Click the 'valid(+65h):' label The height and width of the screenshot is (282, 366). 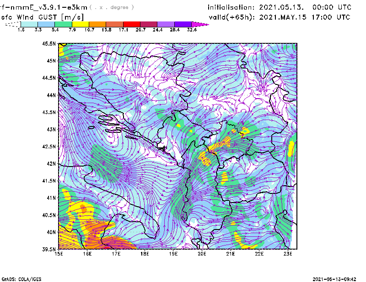click(232, 17)
